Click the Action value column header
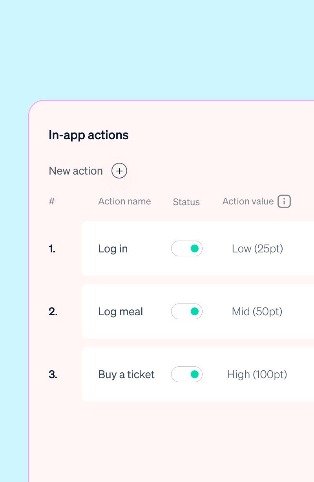Viewport: 314px width, 482px height. [248, 201]
